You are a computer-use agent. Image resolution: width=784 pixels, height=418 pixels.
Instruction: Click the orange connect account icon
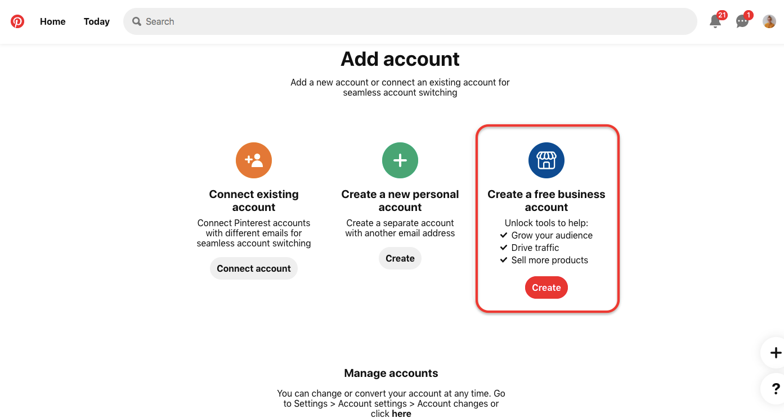[x=253, y=160]
